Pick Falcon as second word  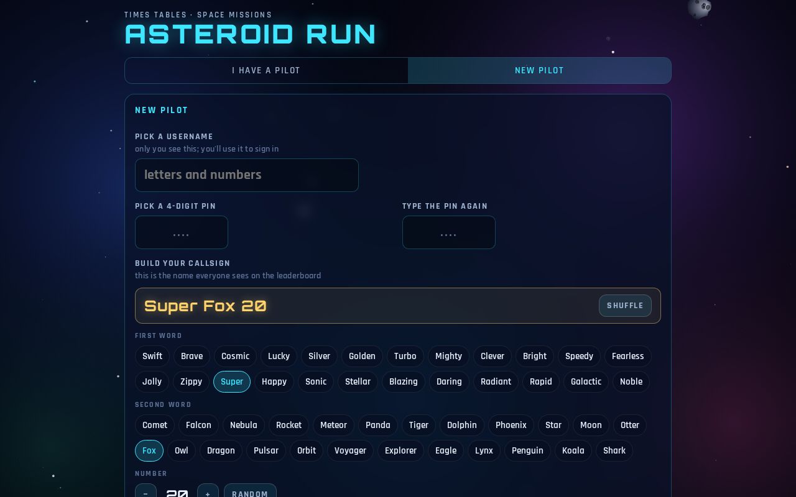coord(198,425)
